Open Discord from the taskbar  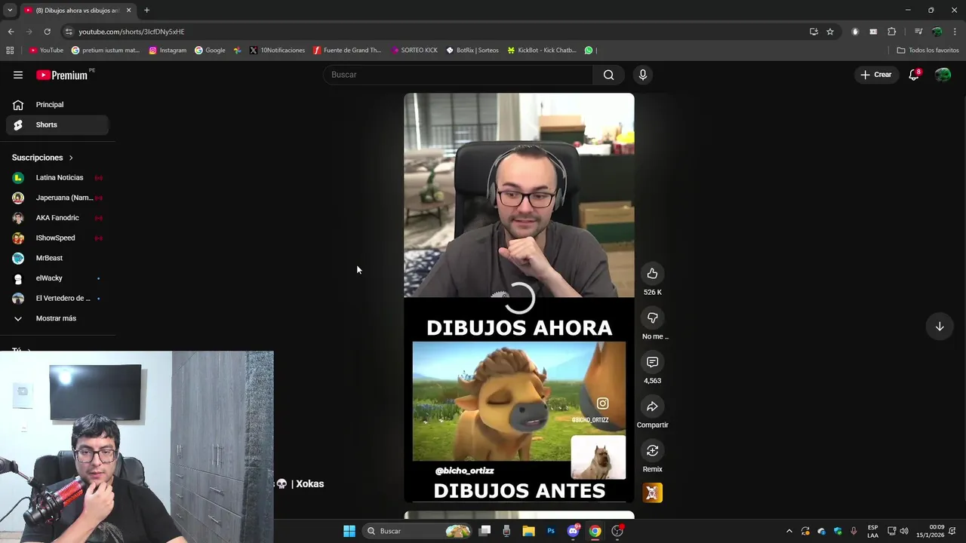(574, 531)
